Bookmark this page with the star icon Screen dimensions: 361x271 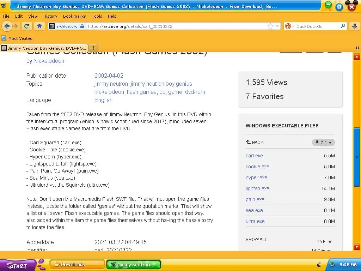[270, 26]
